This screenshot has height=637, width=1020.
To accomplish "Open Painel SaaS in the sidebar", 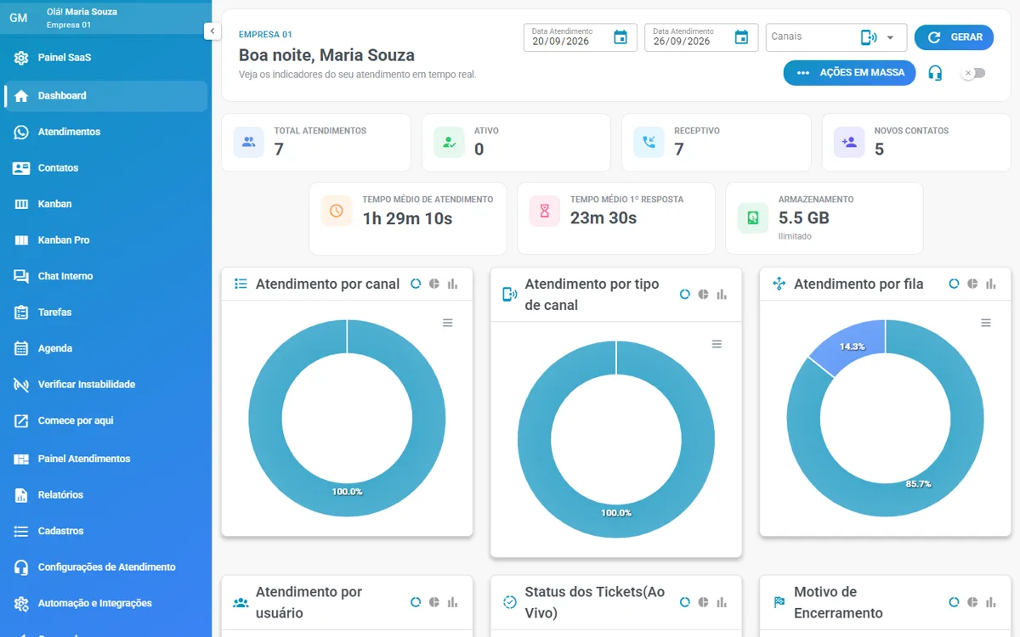I will 105,58.
